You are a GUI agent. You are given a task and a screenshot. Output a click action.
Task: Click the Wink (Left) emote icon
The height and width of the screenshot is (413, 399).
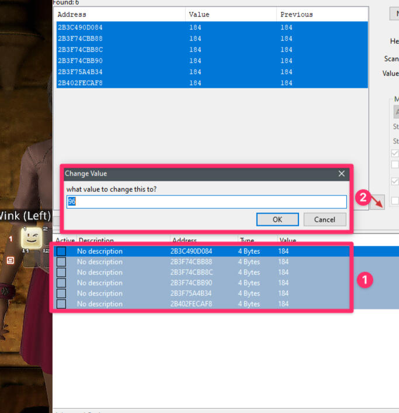pos(31,238)
